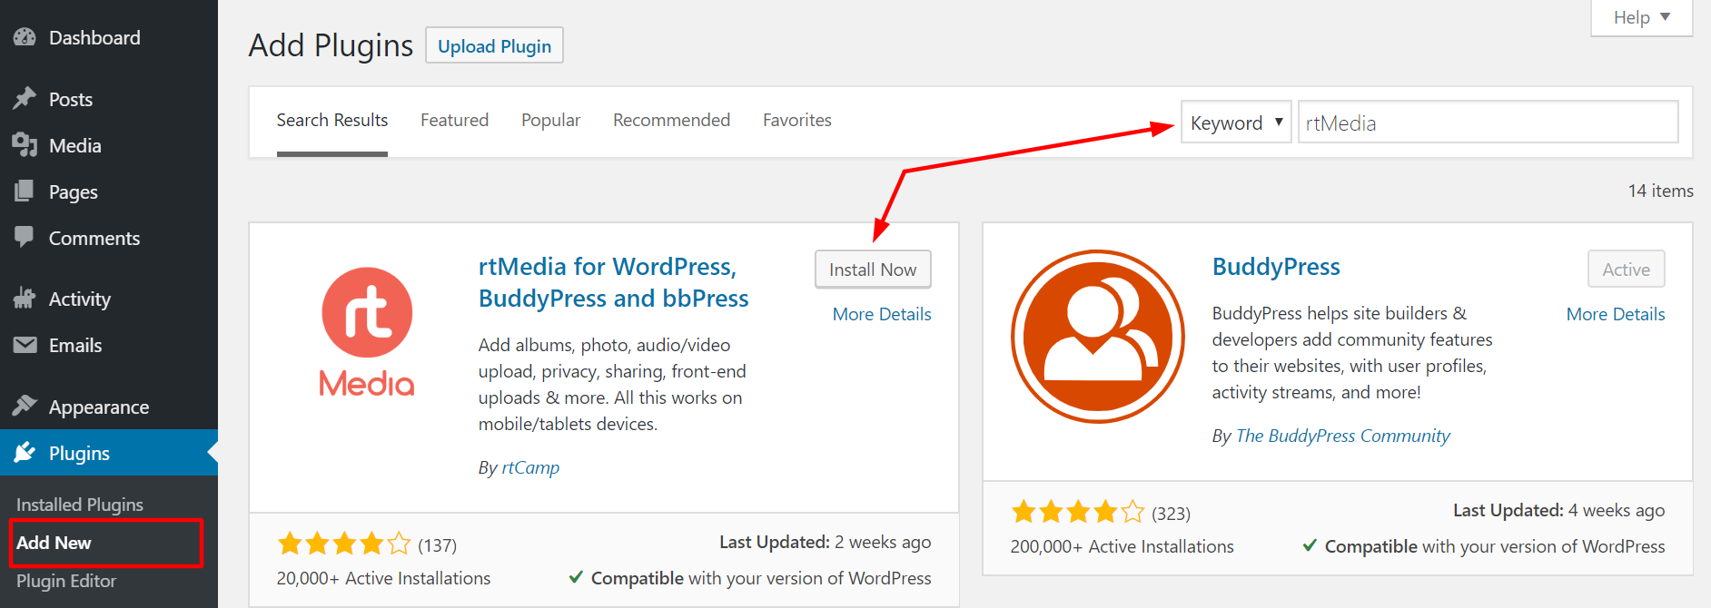
Task: Click the Posts pushpin icon
Action: click(x=25, y=98)
